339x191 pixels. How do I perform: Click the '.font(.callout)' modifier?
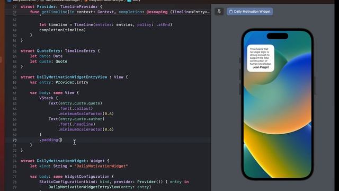point(75,108)
